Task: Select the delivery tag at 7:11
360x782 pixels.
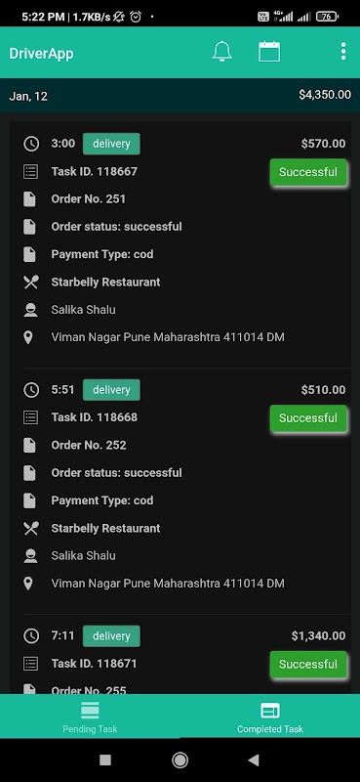Action: pos(111,636)
